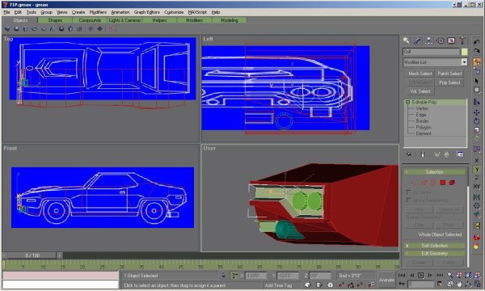Select the Move tool

point(477,112)
